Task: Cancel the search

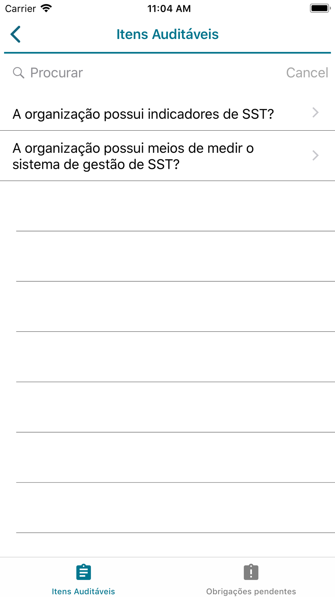Action: (x=307, y=73)
